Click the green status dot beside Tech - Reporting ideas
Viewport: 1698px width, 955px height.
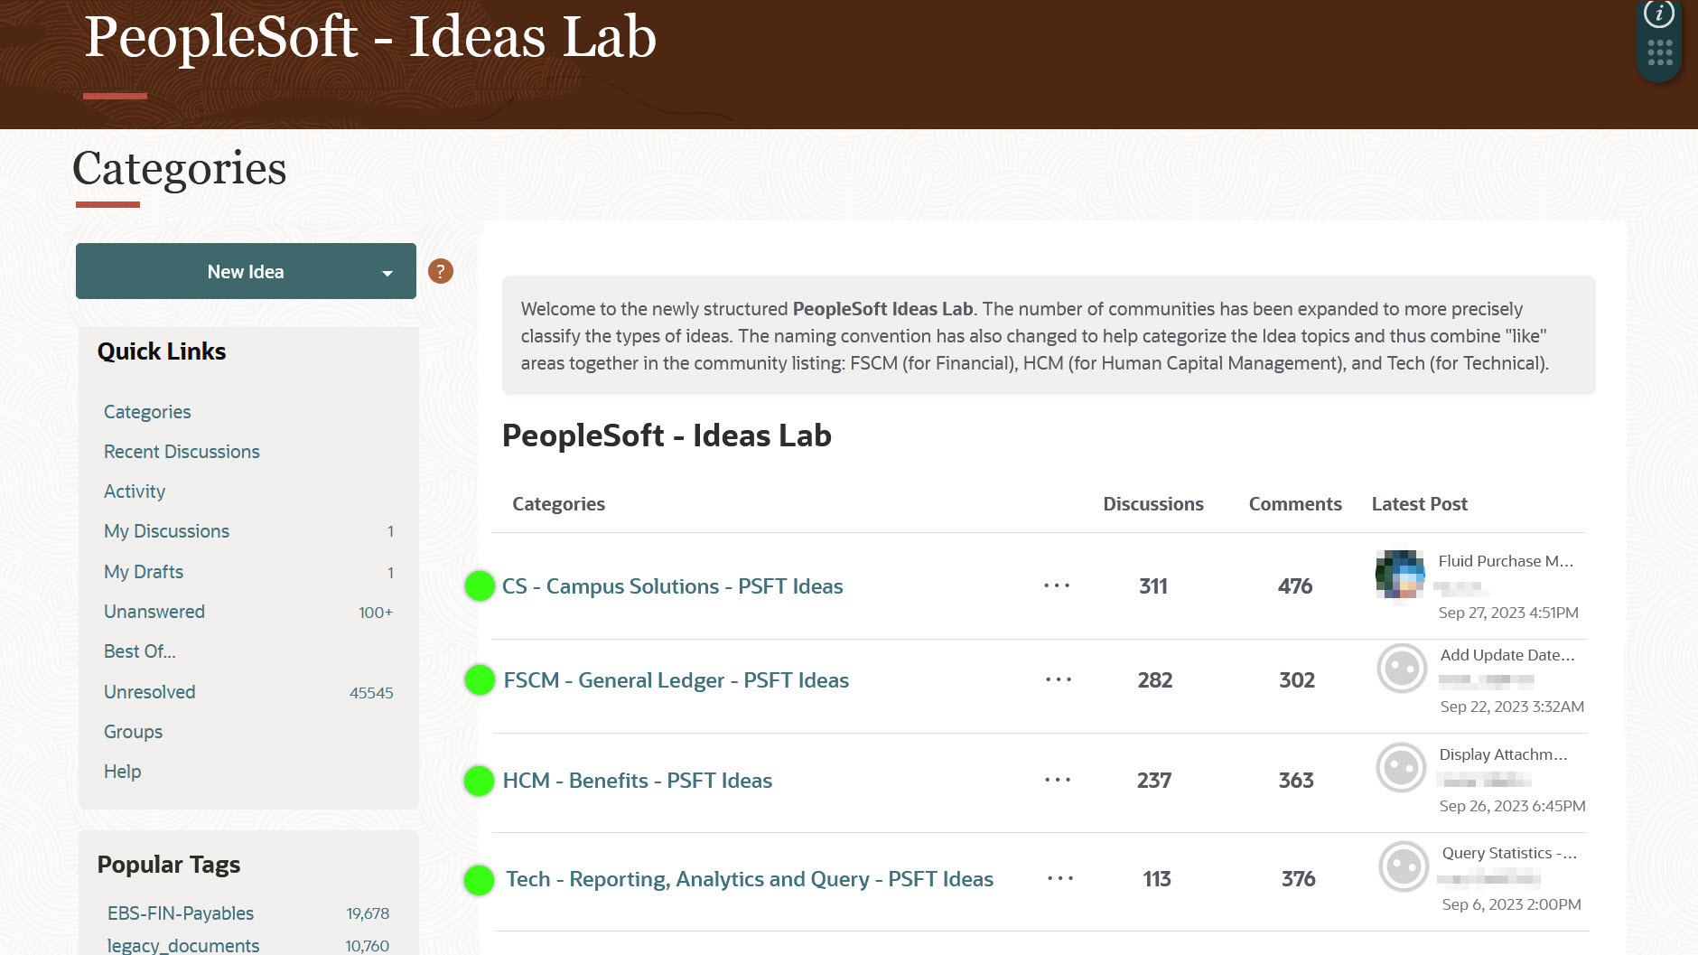[x=480, y=878]
